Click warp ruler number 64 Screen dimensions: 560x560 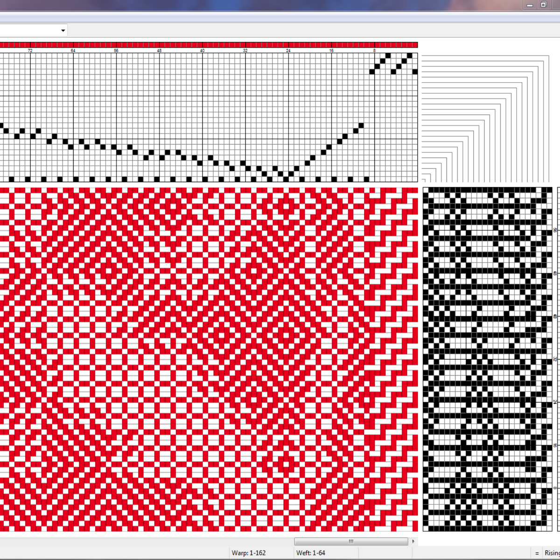coord(73,50)
